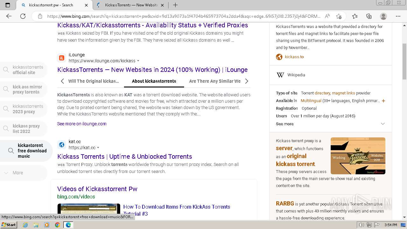Close the kickasstorrent pw - Search tab
The width and height of the screenshot is (407, 229).
pos(86,5)
